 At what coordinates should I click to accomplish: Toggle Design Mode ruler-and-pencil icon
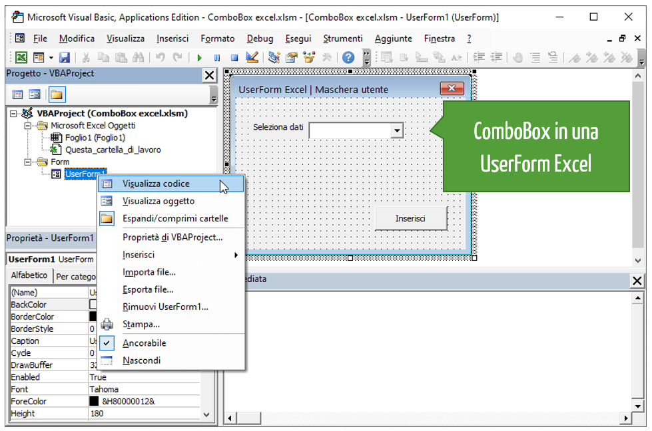pyautogui.click(x=252, y=57)
